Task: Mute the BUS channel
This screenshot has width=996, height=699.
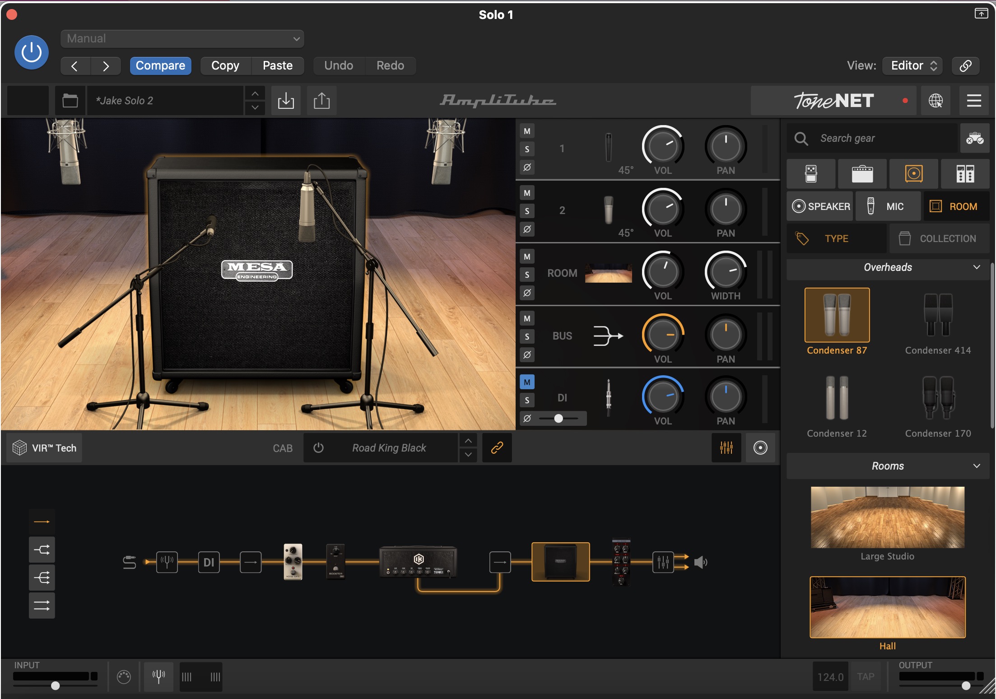Action: pyautogui.click(x=527, y=319)
